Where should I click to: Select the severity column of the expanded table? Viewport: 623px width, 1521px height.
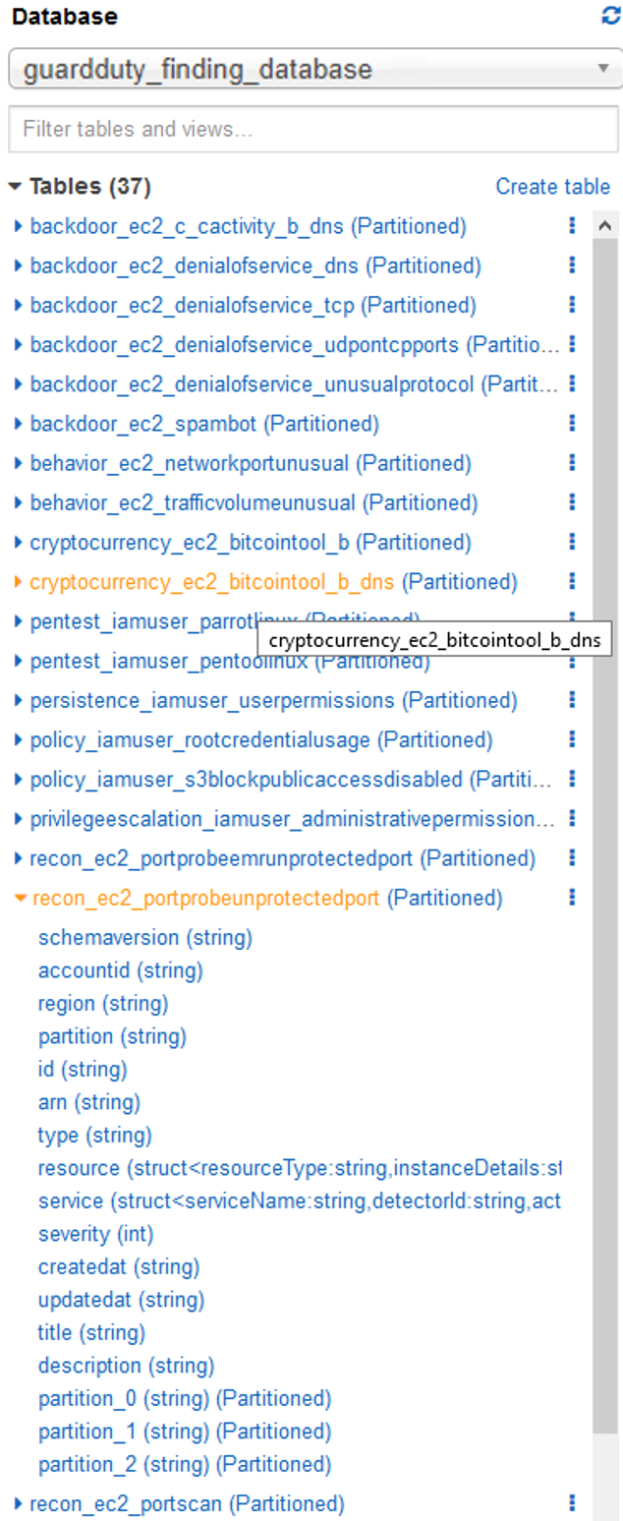[x=93, y=1234]
